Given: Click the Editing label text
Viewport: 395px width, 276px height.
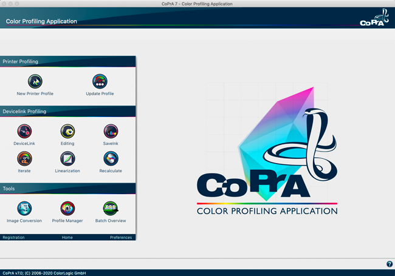Looking at the screenshot, I should (x=67, y=143).
